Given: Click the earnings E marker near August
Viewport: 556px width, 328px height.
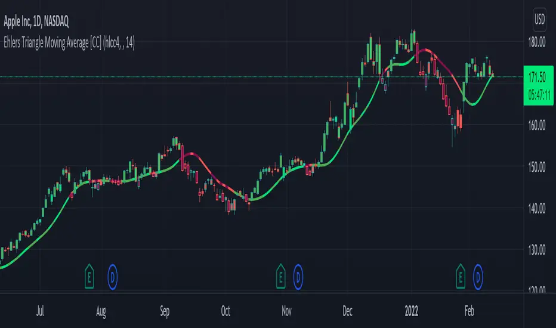Looking at the screenshot, I should [x=89, y=277].
